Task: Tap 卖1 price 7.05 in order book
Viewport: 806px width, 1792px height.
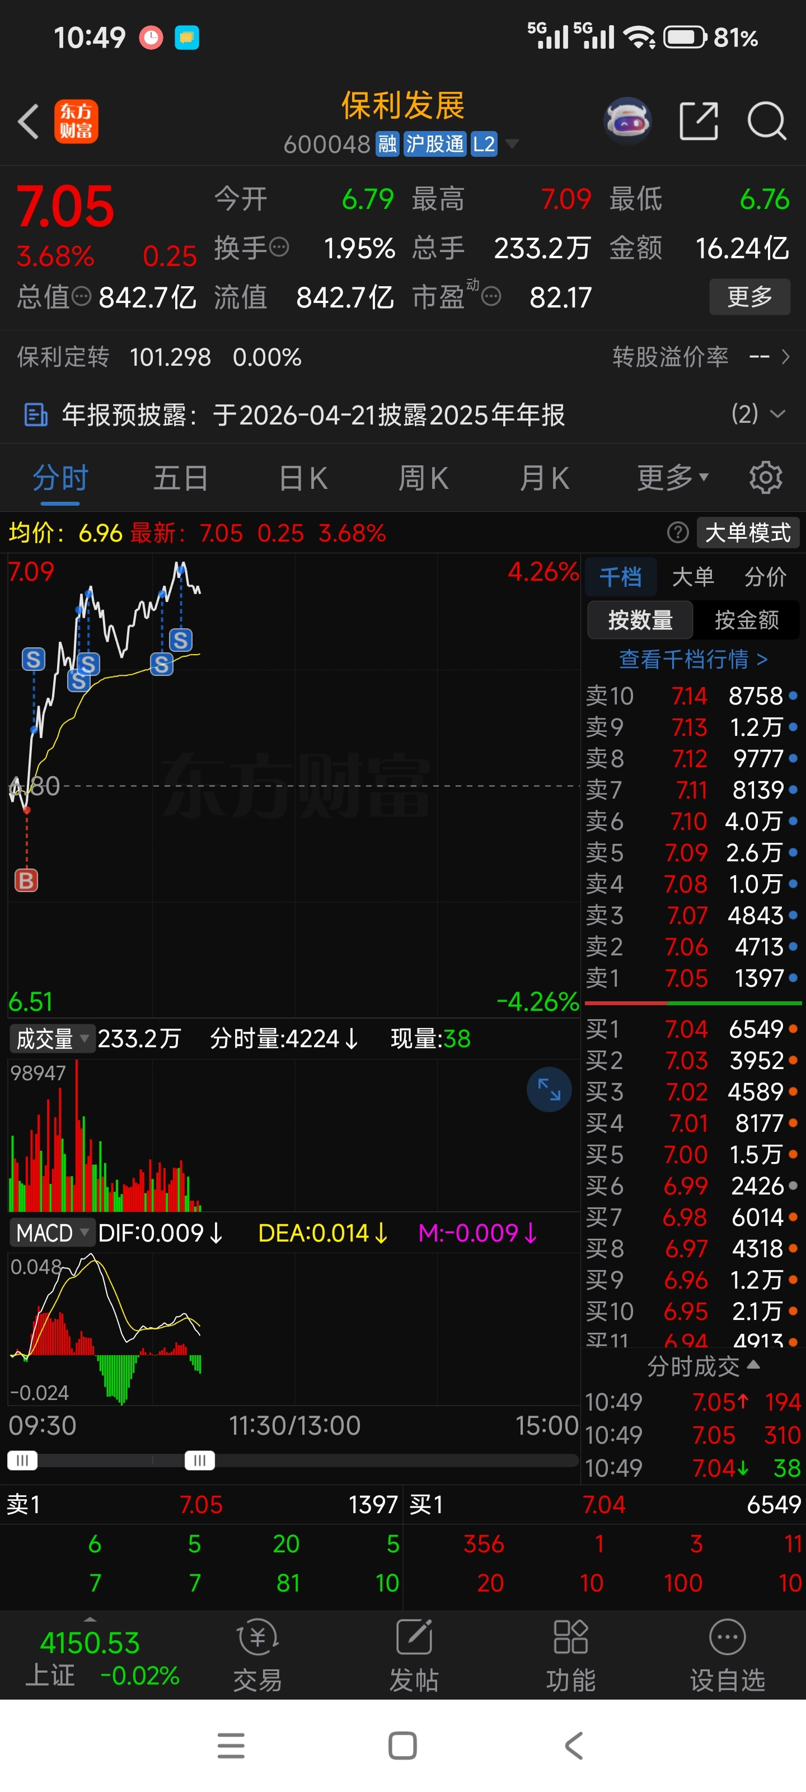Action: (x=686, y=978)
